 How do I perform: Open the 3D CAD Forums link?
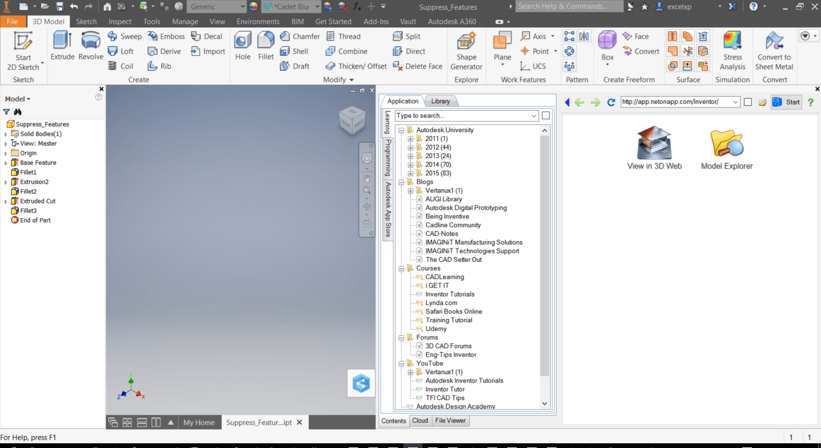(x=448, y=346)
